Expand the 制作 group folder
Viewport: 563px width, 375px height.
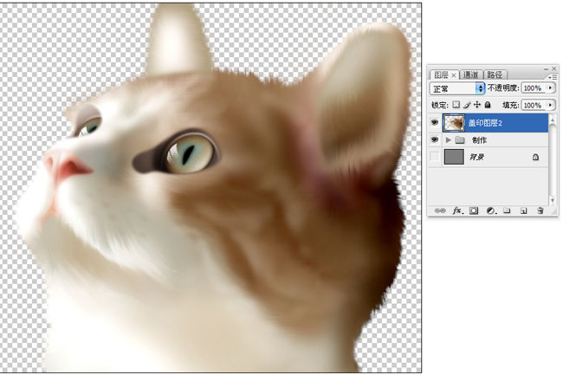pos(448,139)
